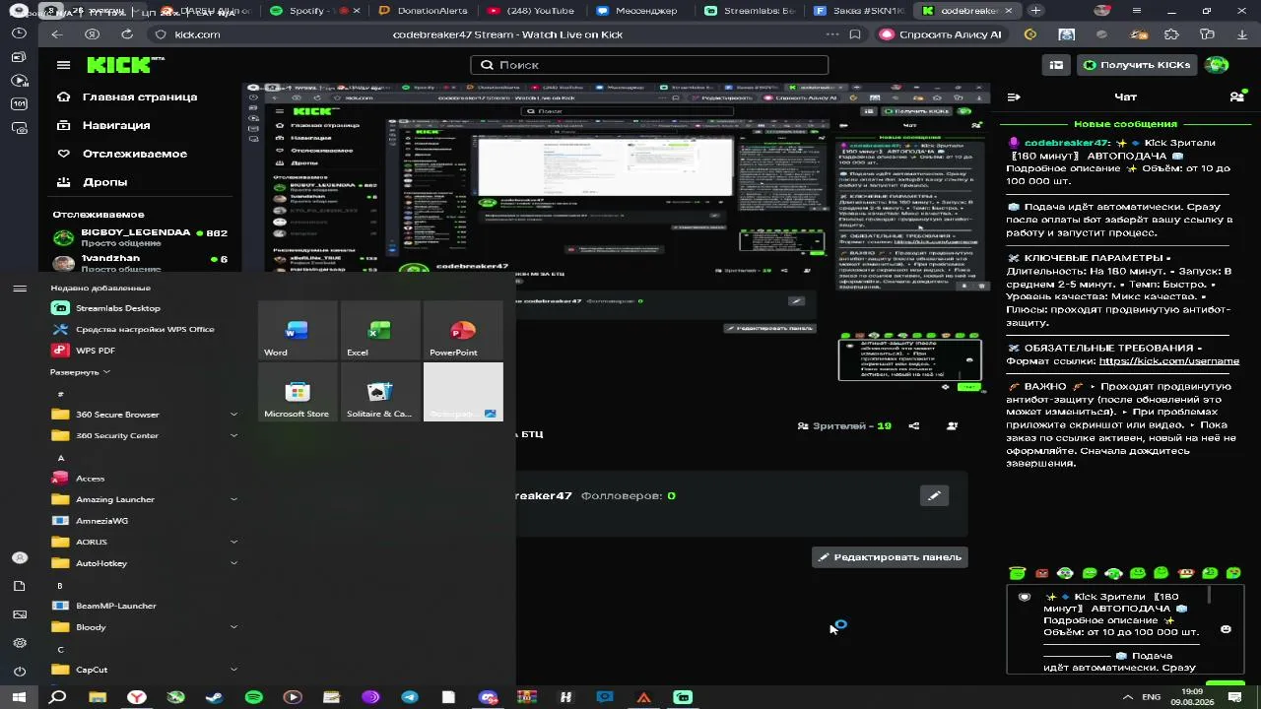Click the Поиск search field on Kick
The image size is (1261, 709).
pos(650,65)
